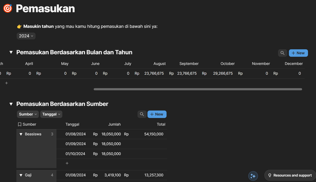Screen dimensions: 316x182
Task: Click the target emoji page icon
Action: click(x=8, y=8)
